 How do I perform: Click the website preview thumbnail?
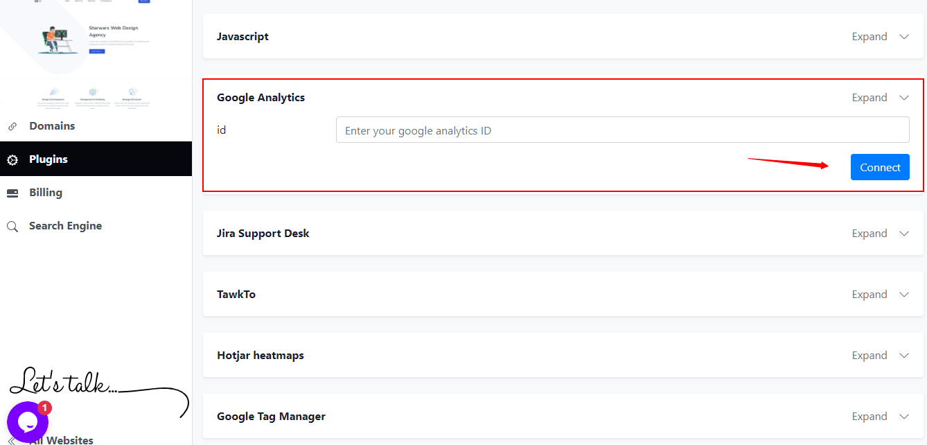pyautogui.click(x=96, y=54)
